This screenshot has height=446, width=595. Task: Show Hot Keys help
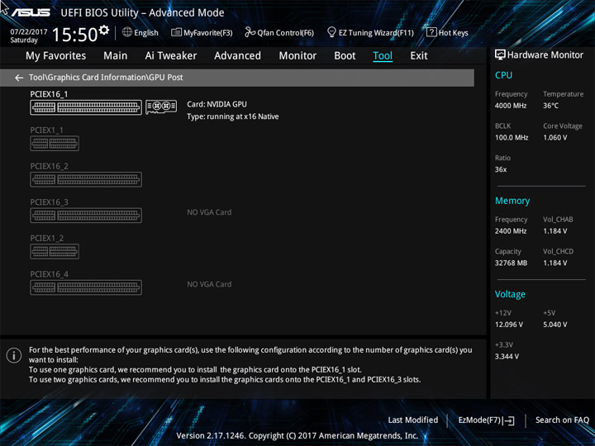447,32
